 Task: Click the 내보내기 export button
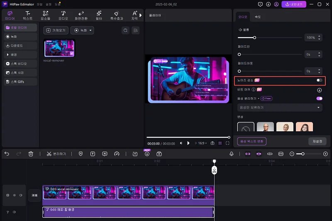[294, 4]
